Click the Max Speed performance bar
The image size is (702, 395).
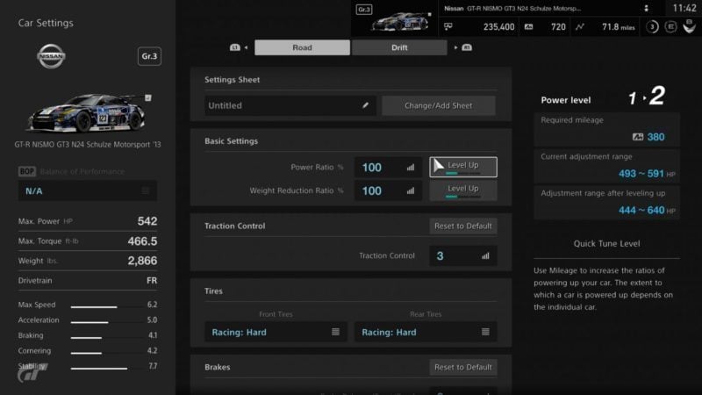point(106,306)
